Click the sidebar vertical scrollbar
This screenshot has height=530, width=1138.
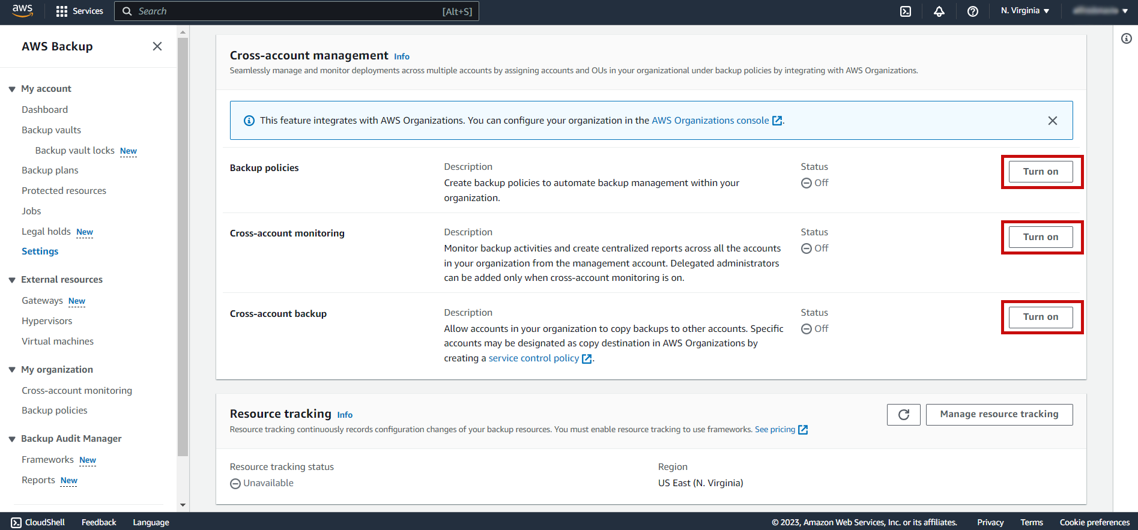183,246
